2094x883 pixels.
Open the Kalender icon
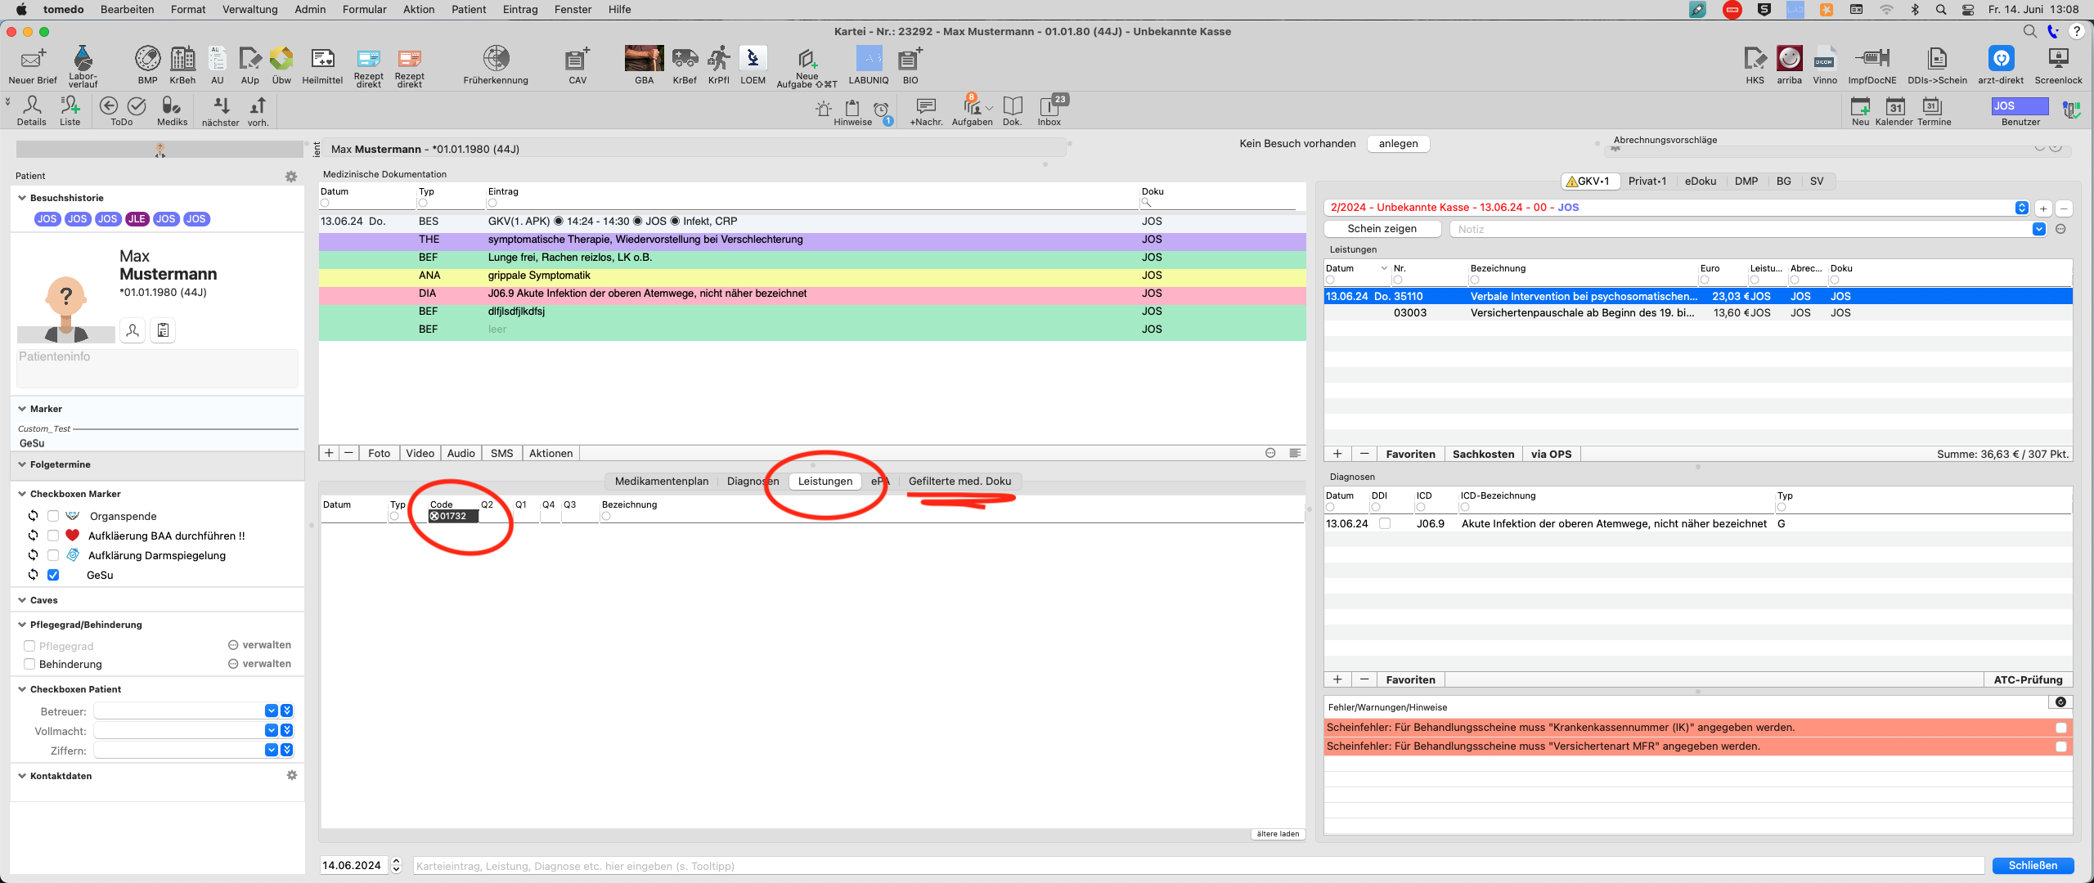(1894, 110)
